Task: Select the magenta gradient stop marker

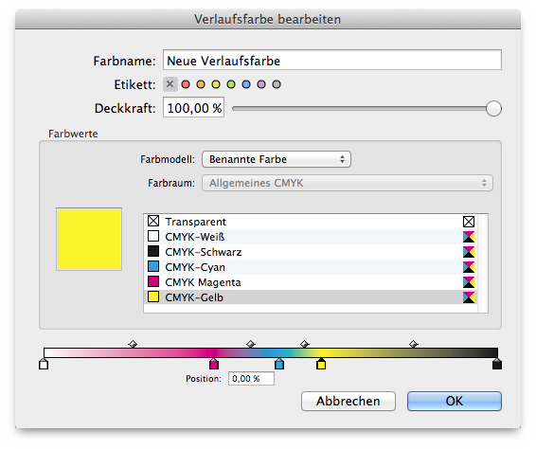Action: point(214,364)
